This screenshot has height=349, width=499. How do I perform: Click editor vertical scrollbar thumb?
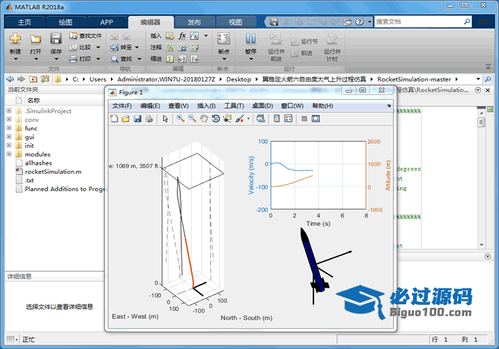pos(481,122)
